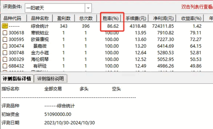The width and height of the screenshot is (213, 129).
Task: Click net profit 5052.95 cell
Action: (165, 59)
